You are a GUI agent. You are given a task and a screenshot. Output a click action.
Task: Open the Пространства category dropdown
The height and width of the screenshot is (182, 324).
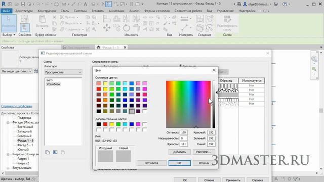click(x=63, y=72)
